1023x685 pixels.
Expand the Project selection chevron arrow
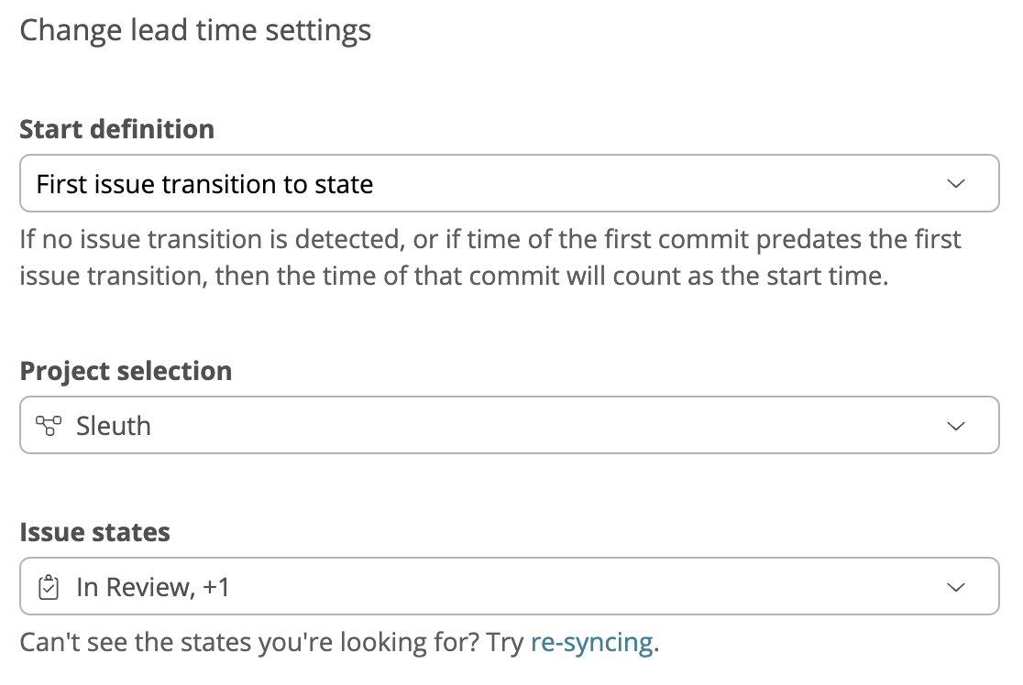(x=956, y=426)
